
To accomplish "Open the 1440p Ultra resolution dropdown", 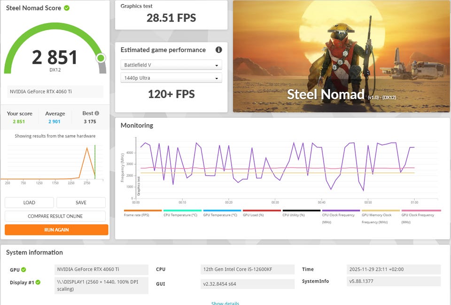I will (x=171, y=78).
